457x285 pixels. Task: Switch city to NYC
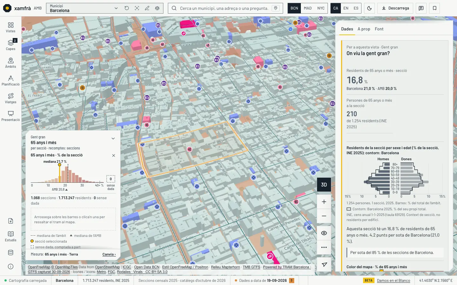[321, 8]
